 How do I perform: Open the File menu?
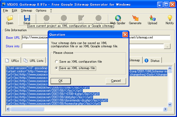(x=5, y=11)
